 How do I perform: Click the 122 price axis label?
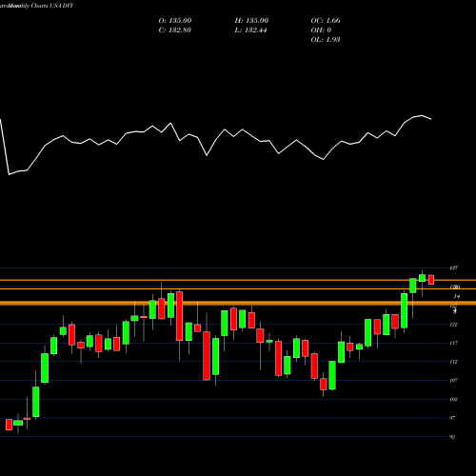tap(454, 325)
